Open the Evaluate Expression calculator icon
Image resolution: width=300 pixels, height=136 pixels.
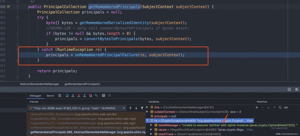click(103, 96)
